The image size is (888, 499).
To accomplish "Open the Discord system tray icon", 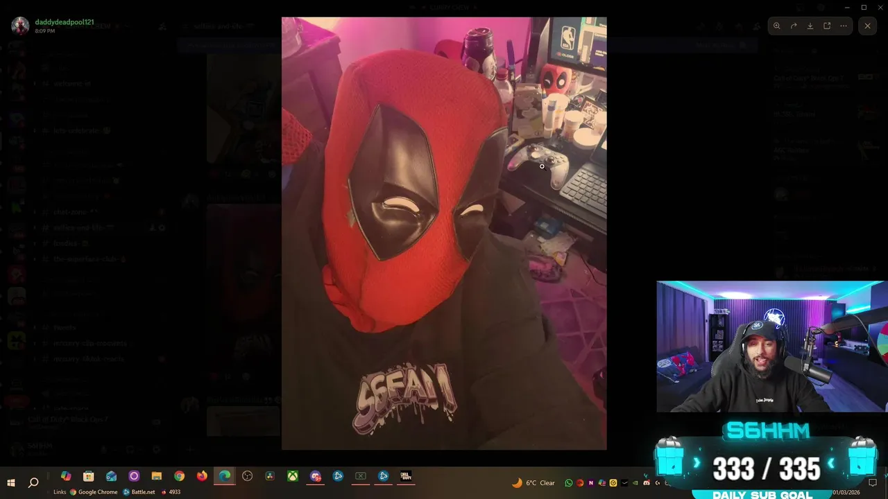I will click(647, 483).
